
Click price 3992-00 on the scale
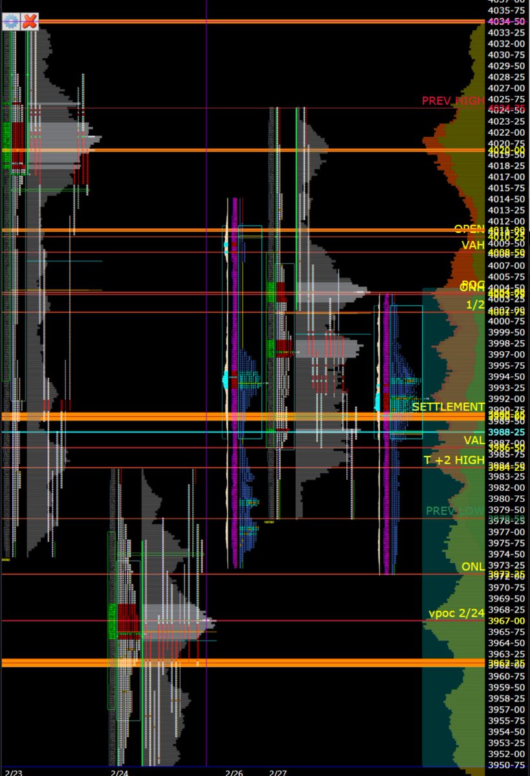click(x=507, y=399)
